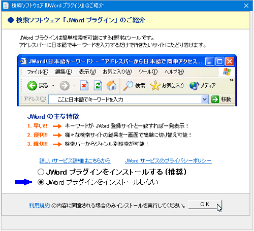Image resolution: width=254 pixels, height=231 pixels.
Task: Open the ファイル(F) menu
Action: 38,72
